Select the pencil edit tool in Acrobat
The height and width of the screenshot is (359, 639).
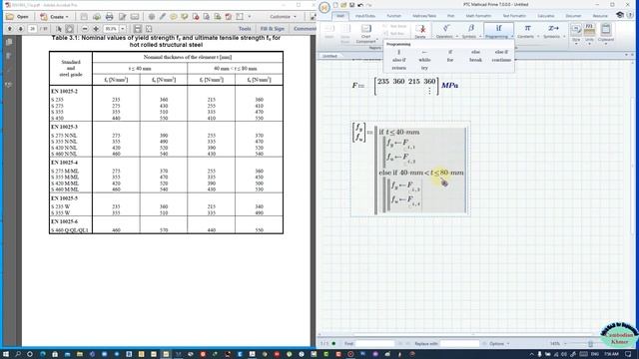click(x=163, y=17)
